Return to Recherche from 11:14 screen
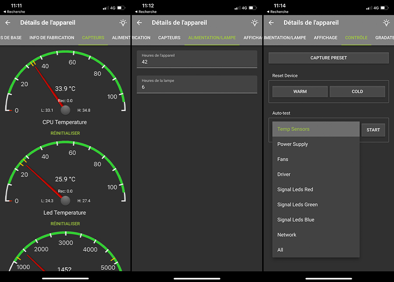 tap(278, 12)
